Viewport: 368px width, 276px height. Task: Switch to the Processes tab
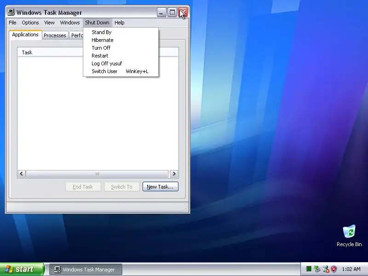coord(55,35)
